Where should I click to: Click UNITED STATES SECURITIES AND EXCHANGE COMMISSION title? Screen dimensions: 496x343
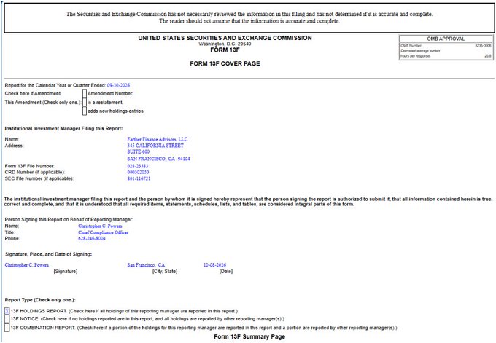coord(225,38)
